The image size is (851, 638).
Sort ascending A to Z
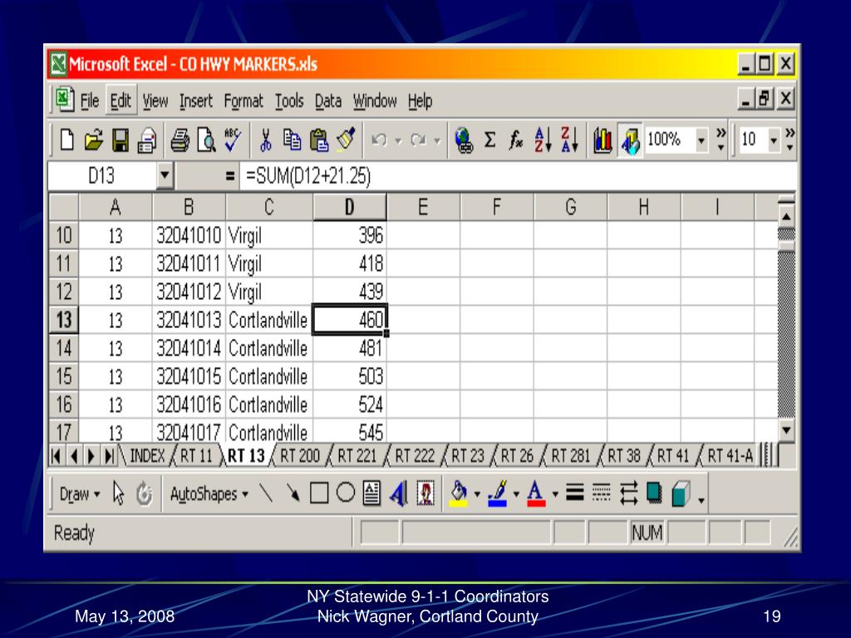point(543,140)
